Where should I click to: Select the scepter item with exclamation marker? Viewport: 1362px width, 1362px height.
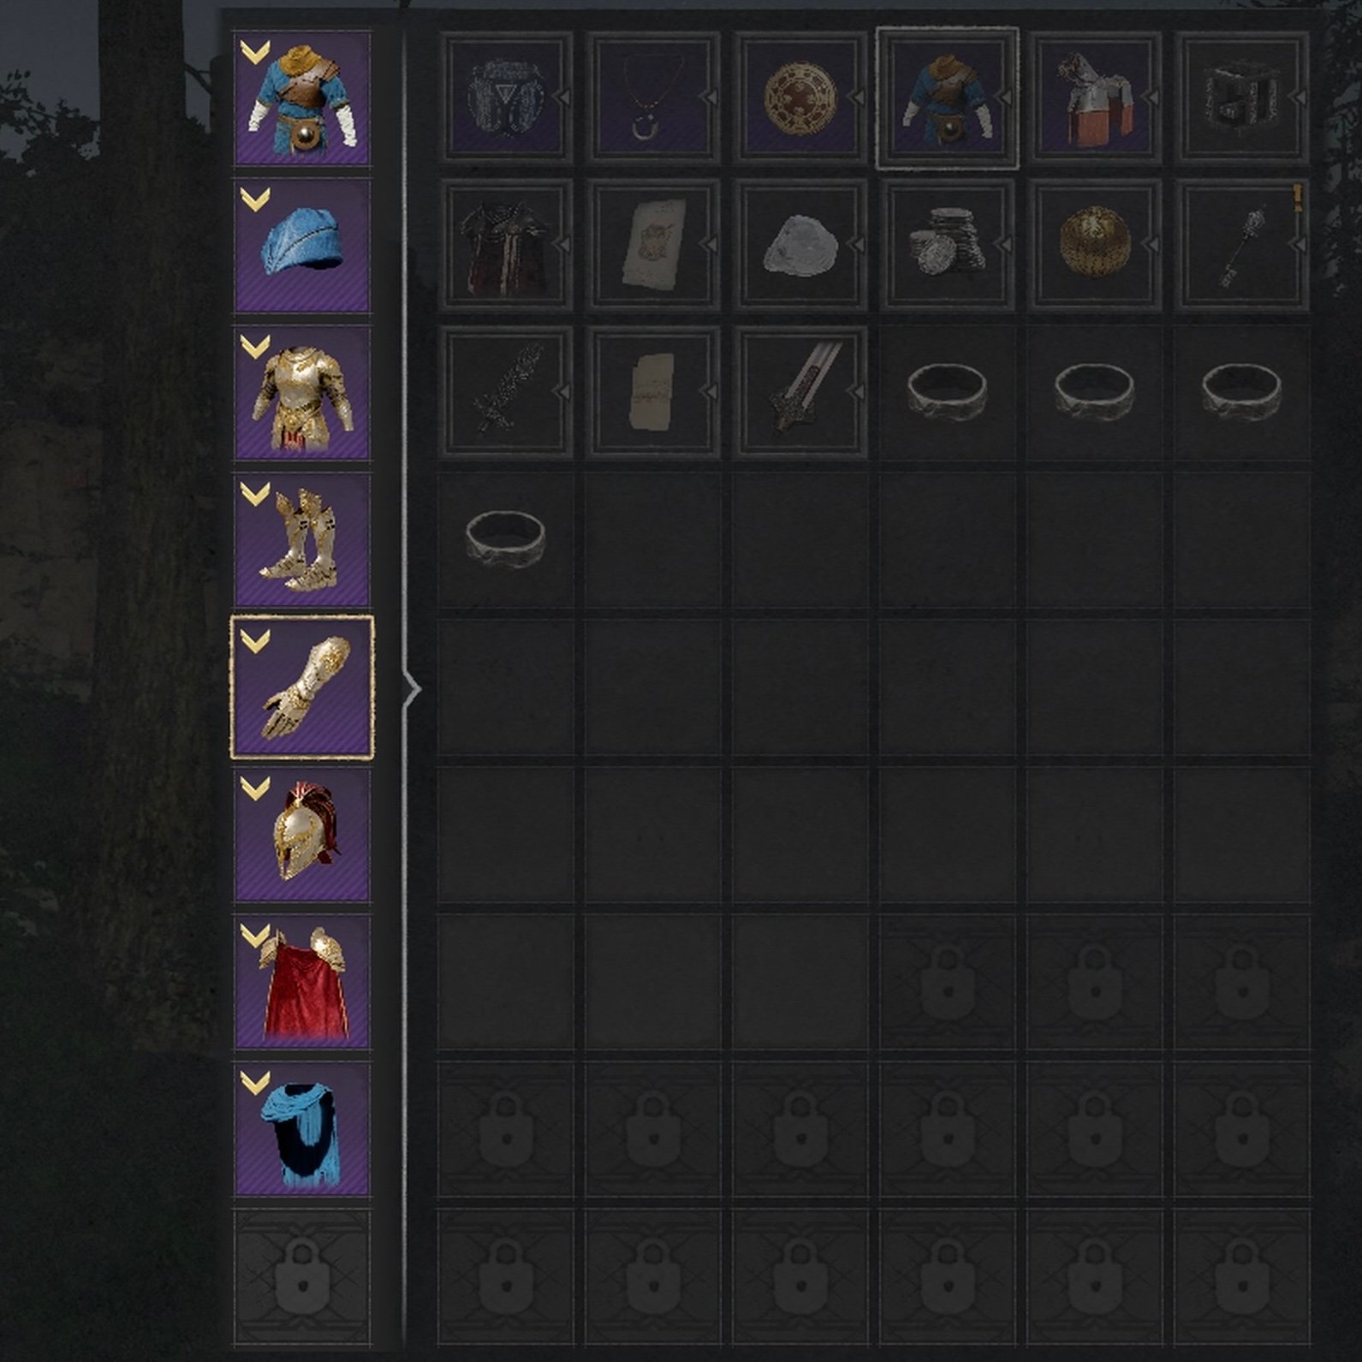pos(1242,245)
